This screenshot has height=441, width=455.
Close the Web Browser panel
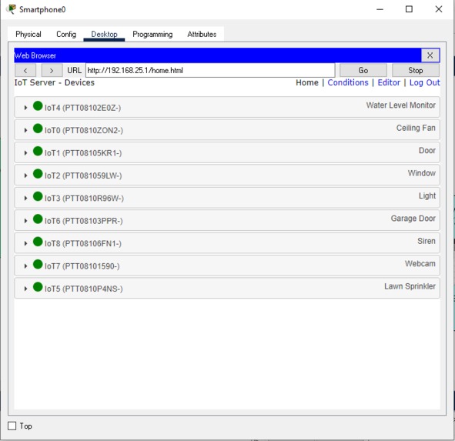(x=430, y=55)
